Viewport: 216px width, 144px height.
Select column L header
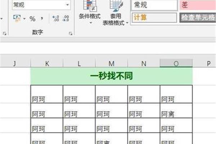[79, 63]
